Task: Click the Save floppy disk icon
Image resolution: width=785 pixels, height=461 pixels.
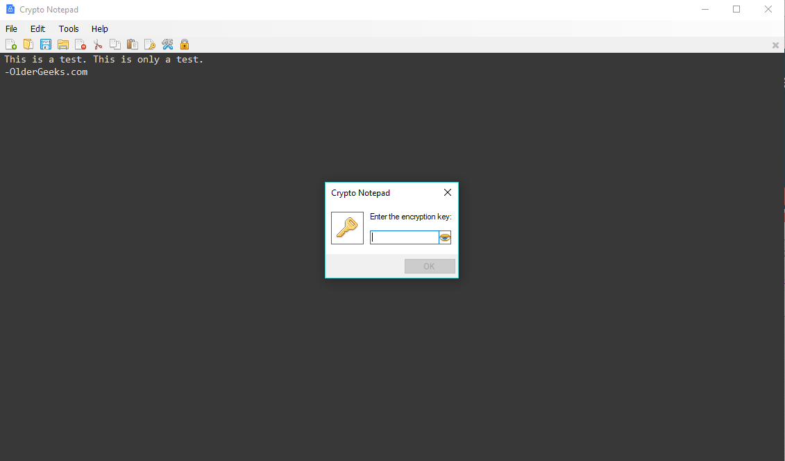Action: (x=46, y=44)
